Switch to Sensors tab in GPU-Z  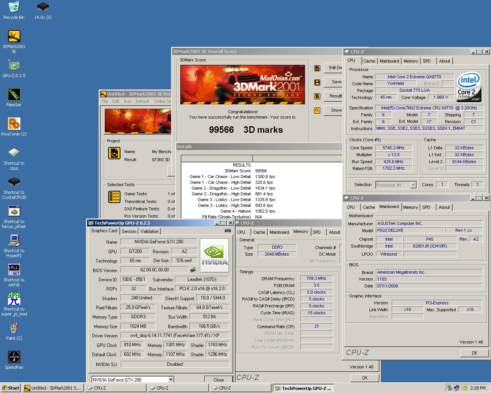click(x=129, y=231)
